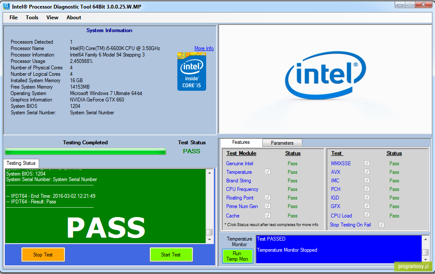Screen dimensions: 435x274
Task: Toggle the GFX test checkbox
Action: (367, 206)
